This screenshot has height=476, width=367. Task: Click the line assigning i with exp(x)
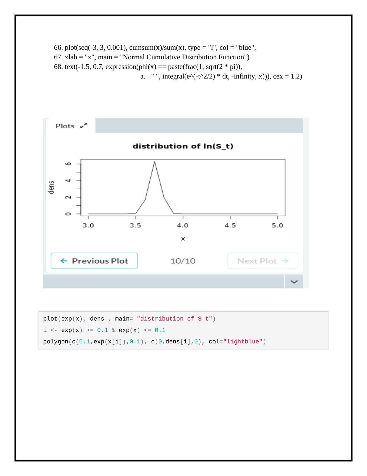(104, 330)
